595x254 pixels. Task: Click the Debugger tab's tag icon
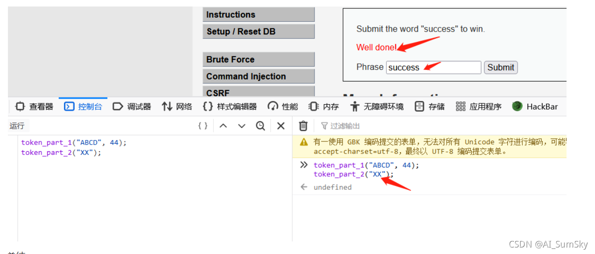[118, 107]
